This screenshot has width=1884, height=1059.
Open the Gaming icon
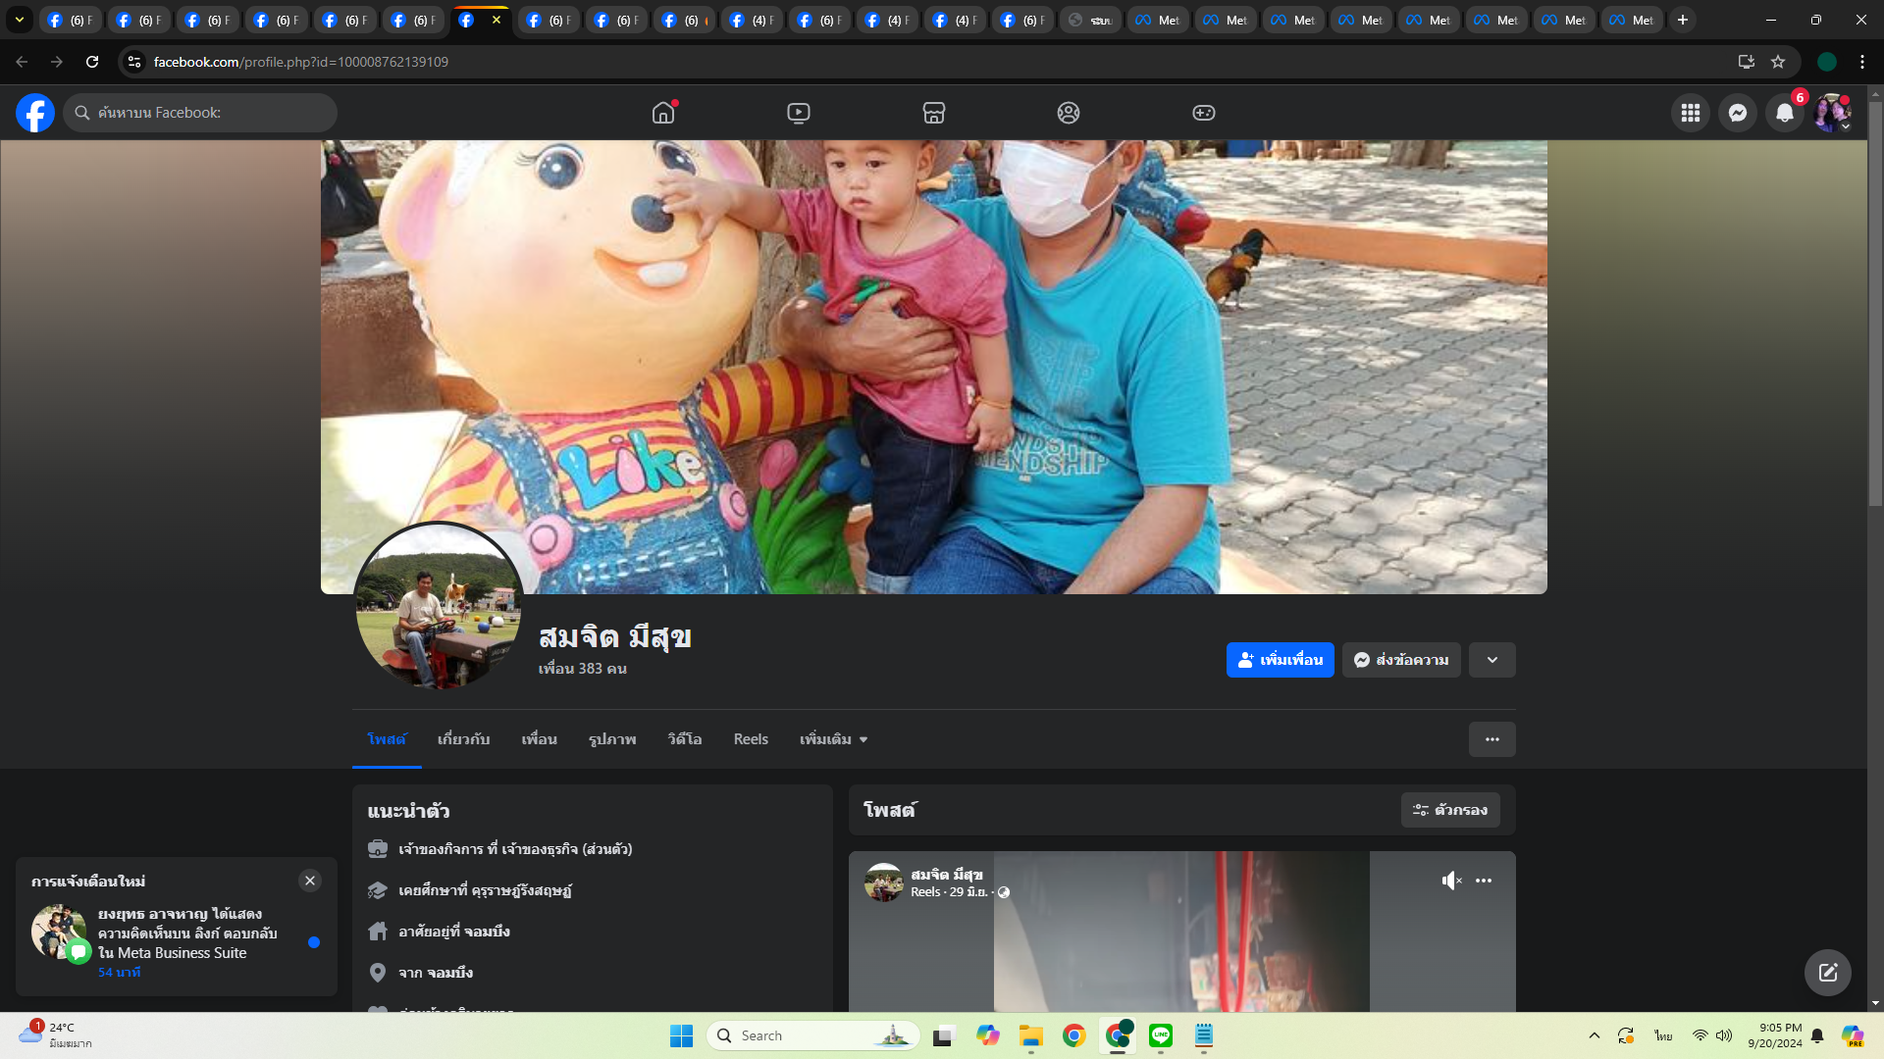(x=1203, y=113)
